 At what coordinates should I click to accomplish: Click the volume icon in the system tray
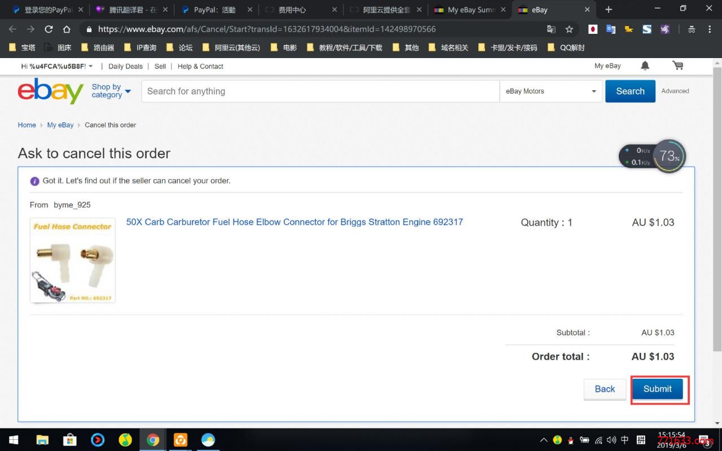[x=611, y=440]
